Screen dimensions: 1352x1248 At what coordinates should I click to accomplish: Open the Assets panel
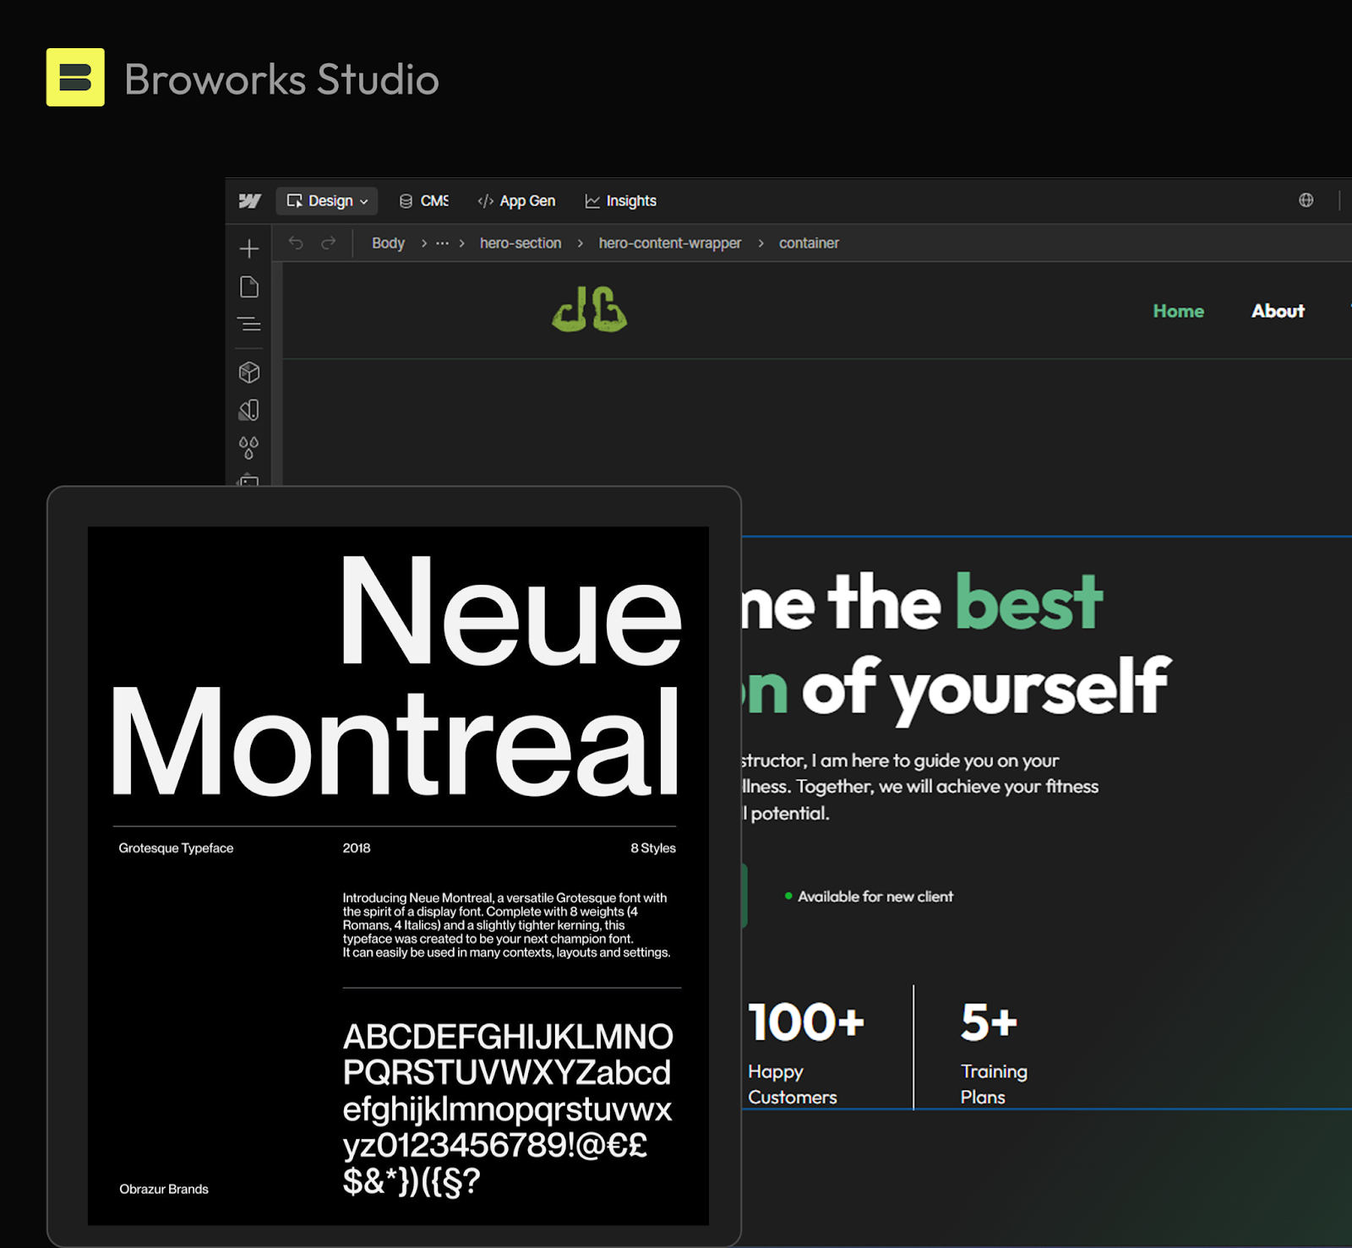[x=249, y=410]
